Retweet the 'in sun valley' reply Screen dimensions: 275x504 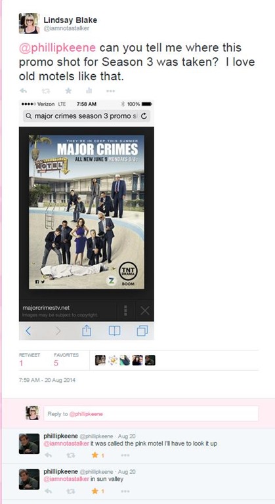pyautogui.click(x=72, y=491)
